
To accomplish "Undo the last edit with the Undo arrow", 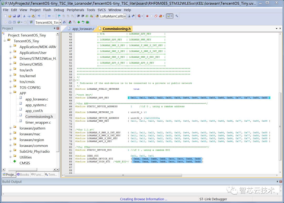I will tap(39, 16).
